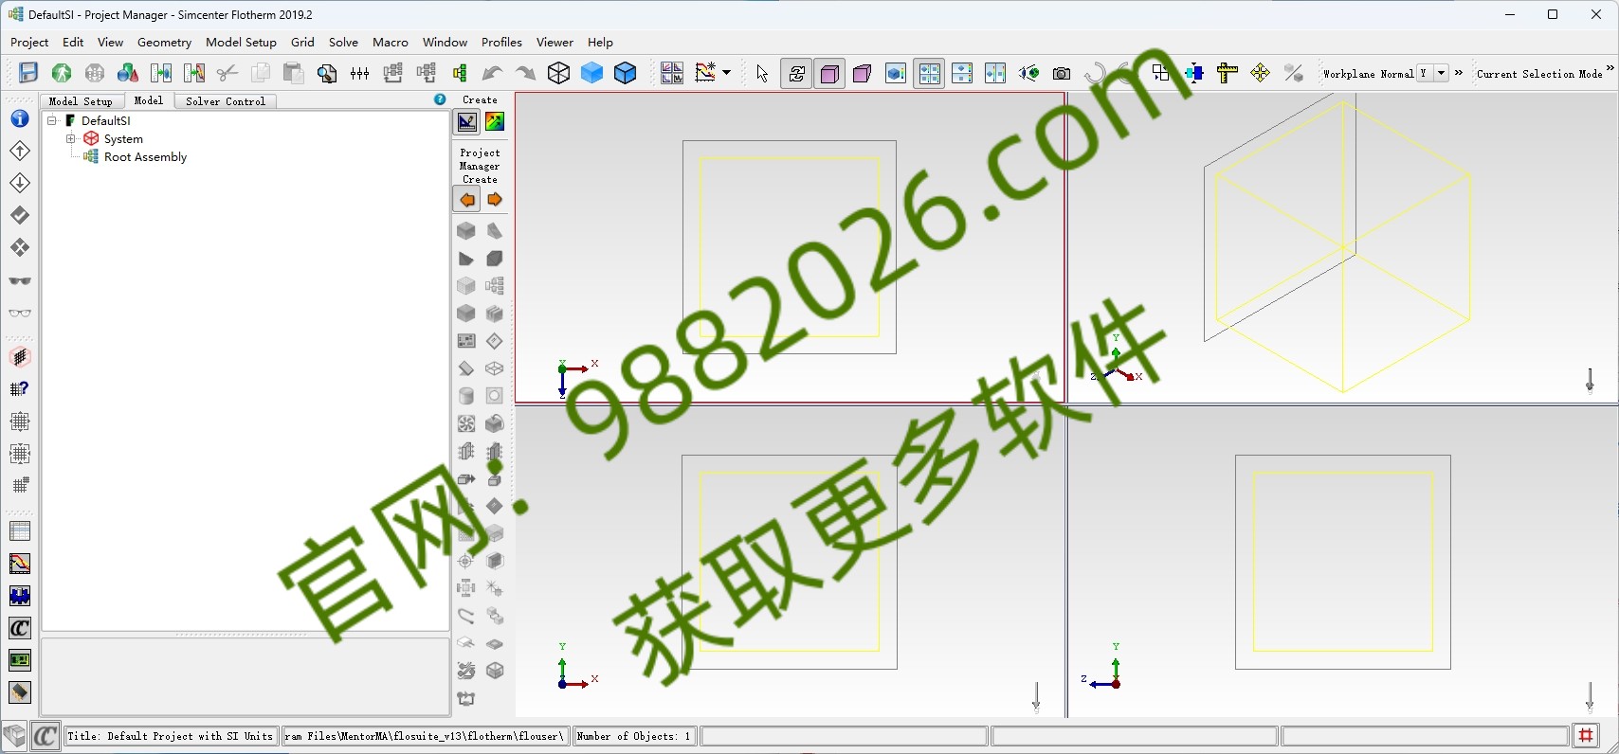Switch to the Model Setup tab
Image resolution: width=1619 pixels, height=754 pixels.
81,100
